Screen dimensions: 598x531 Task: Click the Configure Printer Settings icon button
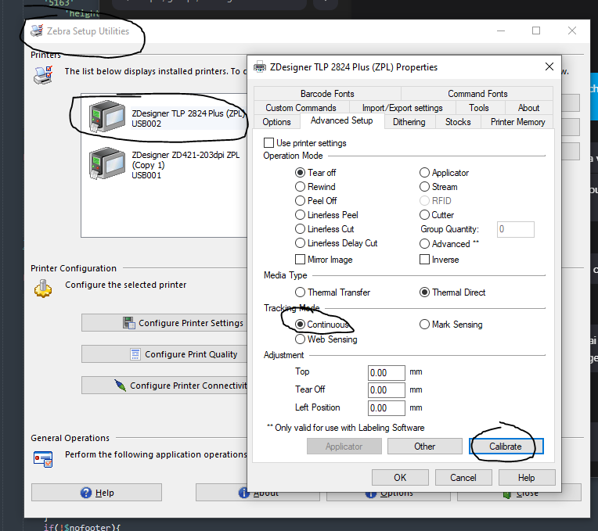129,323
